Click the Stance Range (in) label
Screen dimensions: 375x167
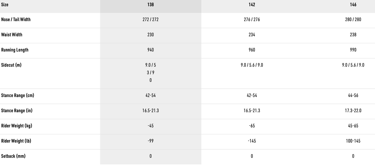18,111
